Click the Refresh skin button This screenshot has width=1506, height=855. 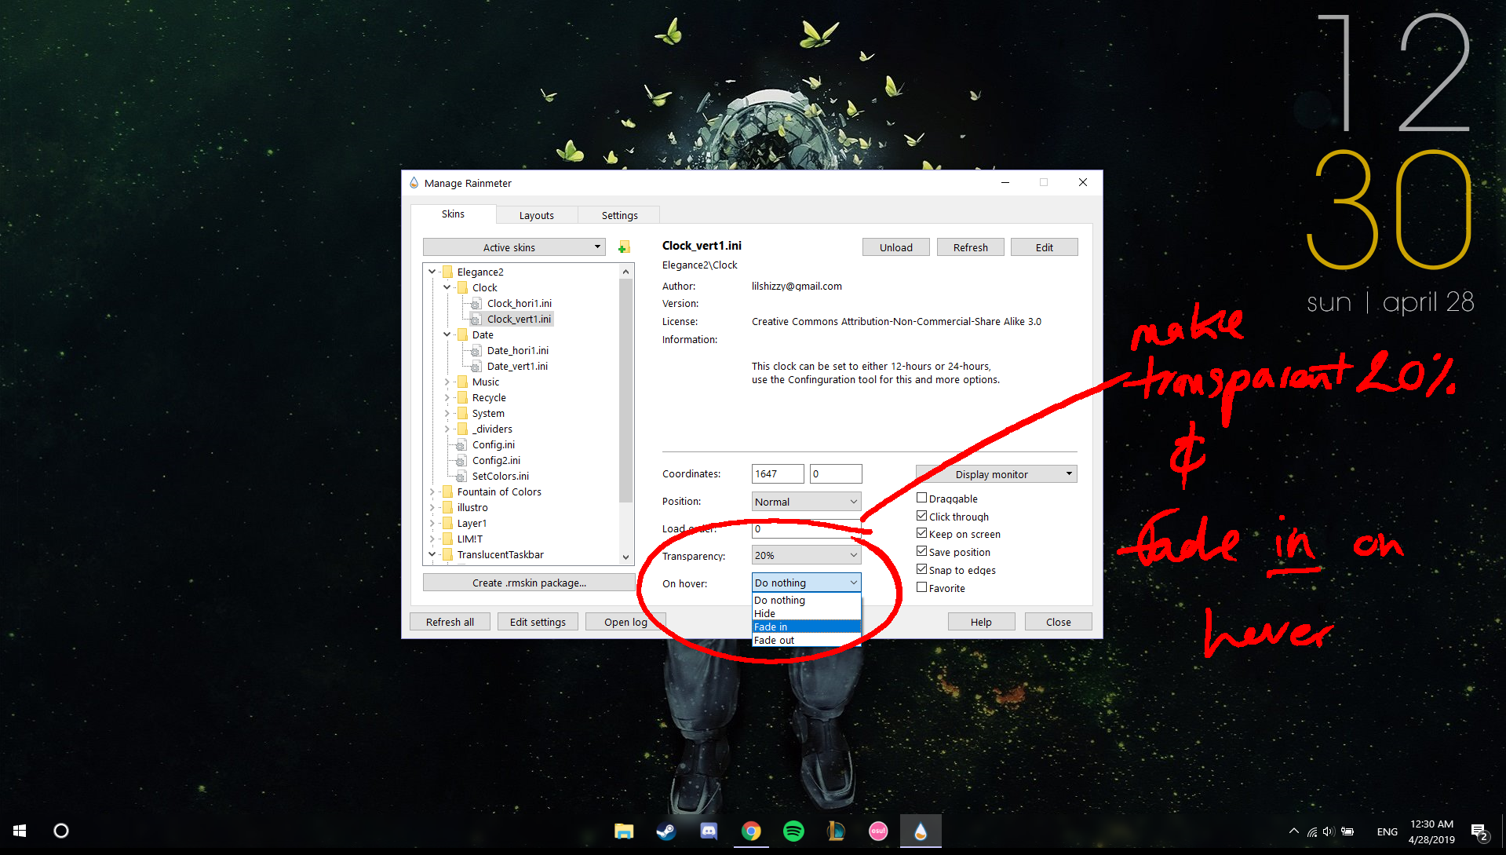point(970,247)
